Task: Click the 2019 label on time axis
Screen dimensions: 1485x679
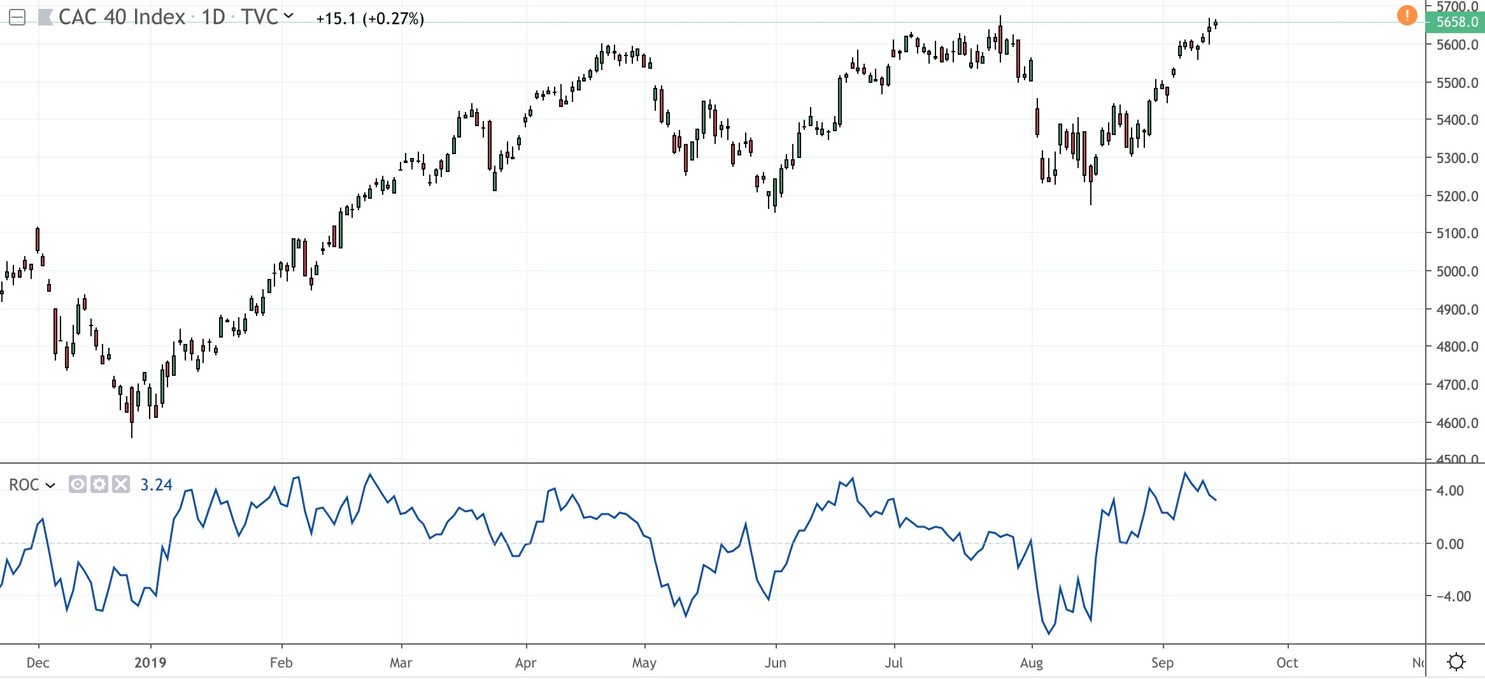Action: pyautogui.click(x=150, y=662)
